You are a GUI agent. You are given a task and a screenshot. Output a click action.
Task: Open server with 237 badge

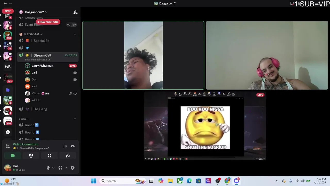(x=8, y=36)
